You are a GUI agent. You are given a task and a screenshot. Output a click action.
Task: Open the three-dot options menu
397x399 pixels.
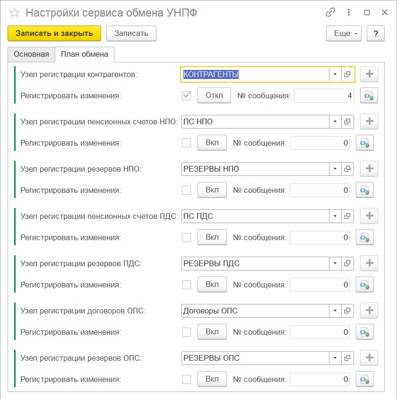click(x=349, y=13)
